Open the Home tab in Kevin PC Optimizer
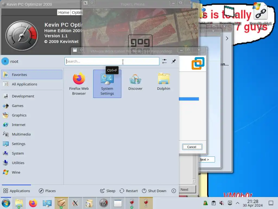 [x=64, y=13]
